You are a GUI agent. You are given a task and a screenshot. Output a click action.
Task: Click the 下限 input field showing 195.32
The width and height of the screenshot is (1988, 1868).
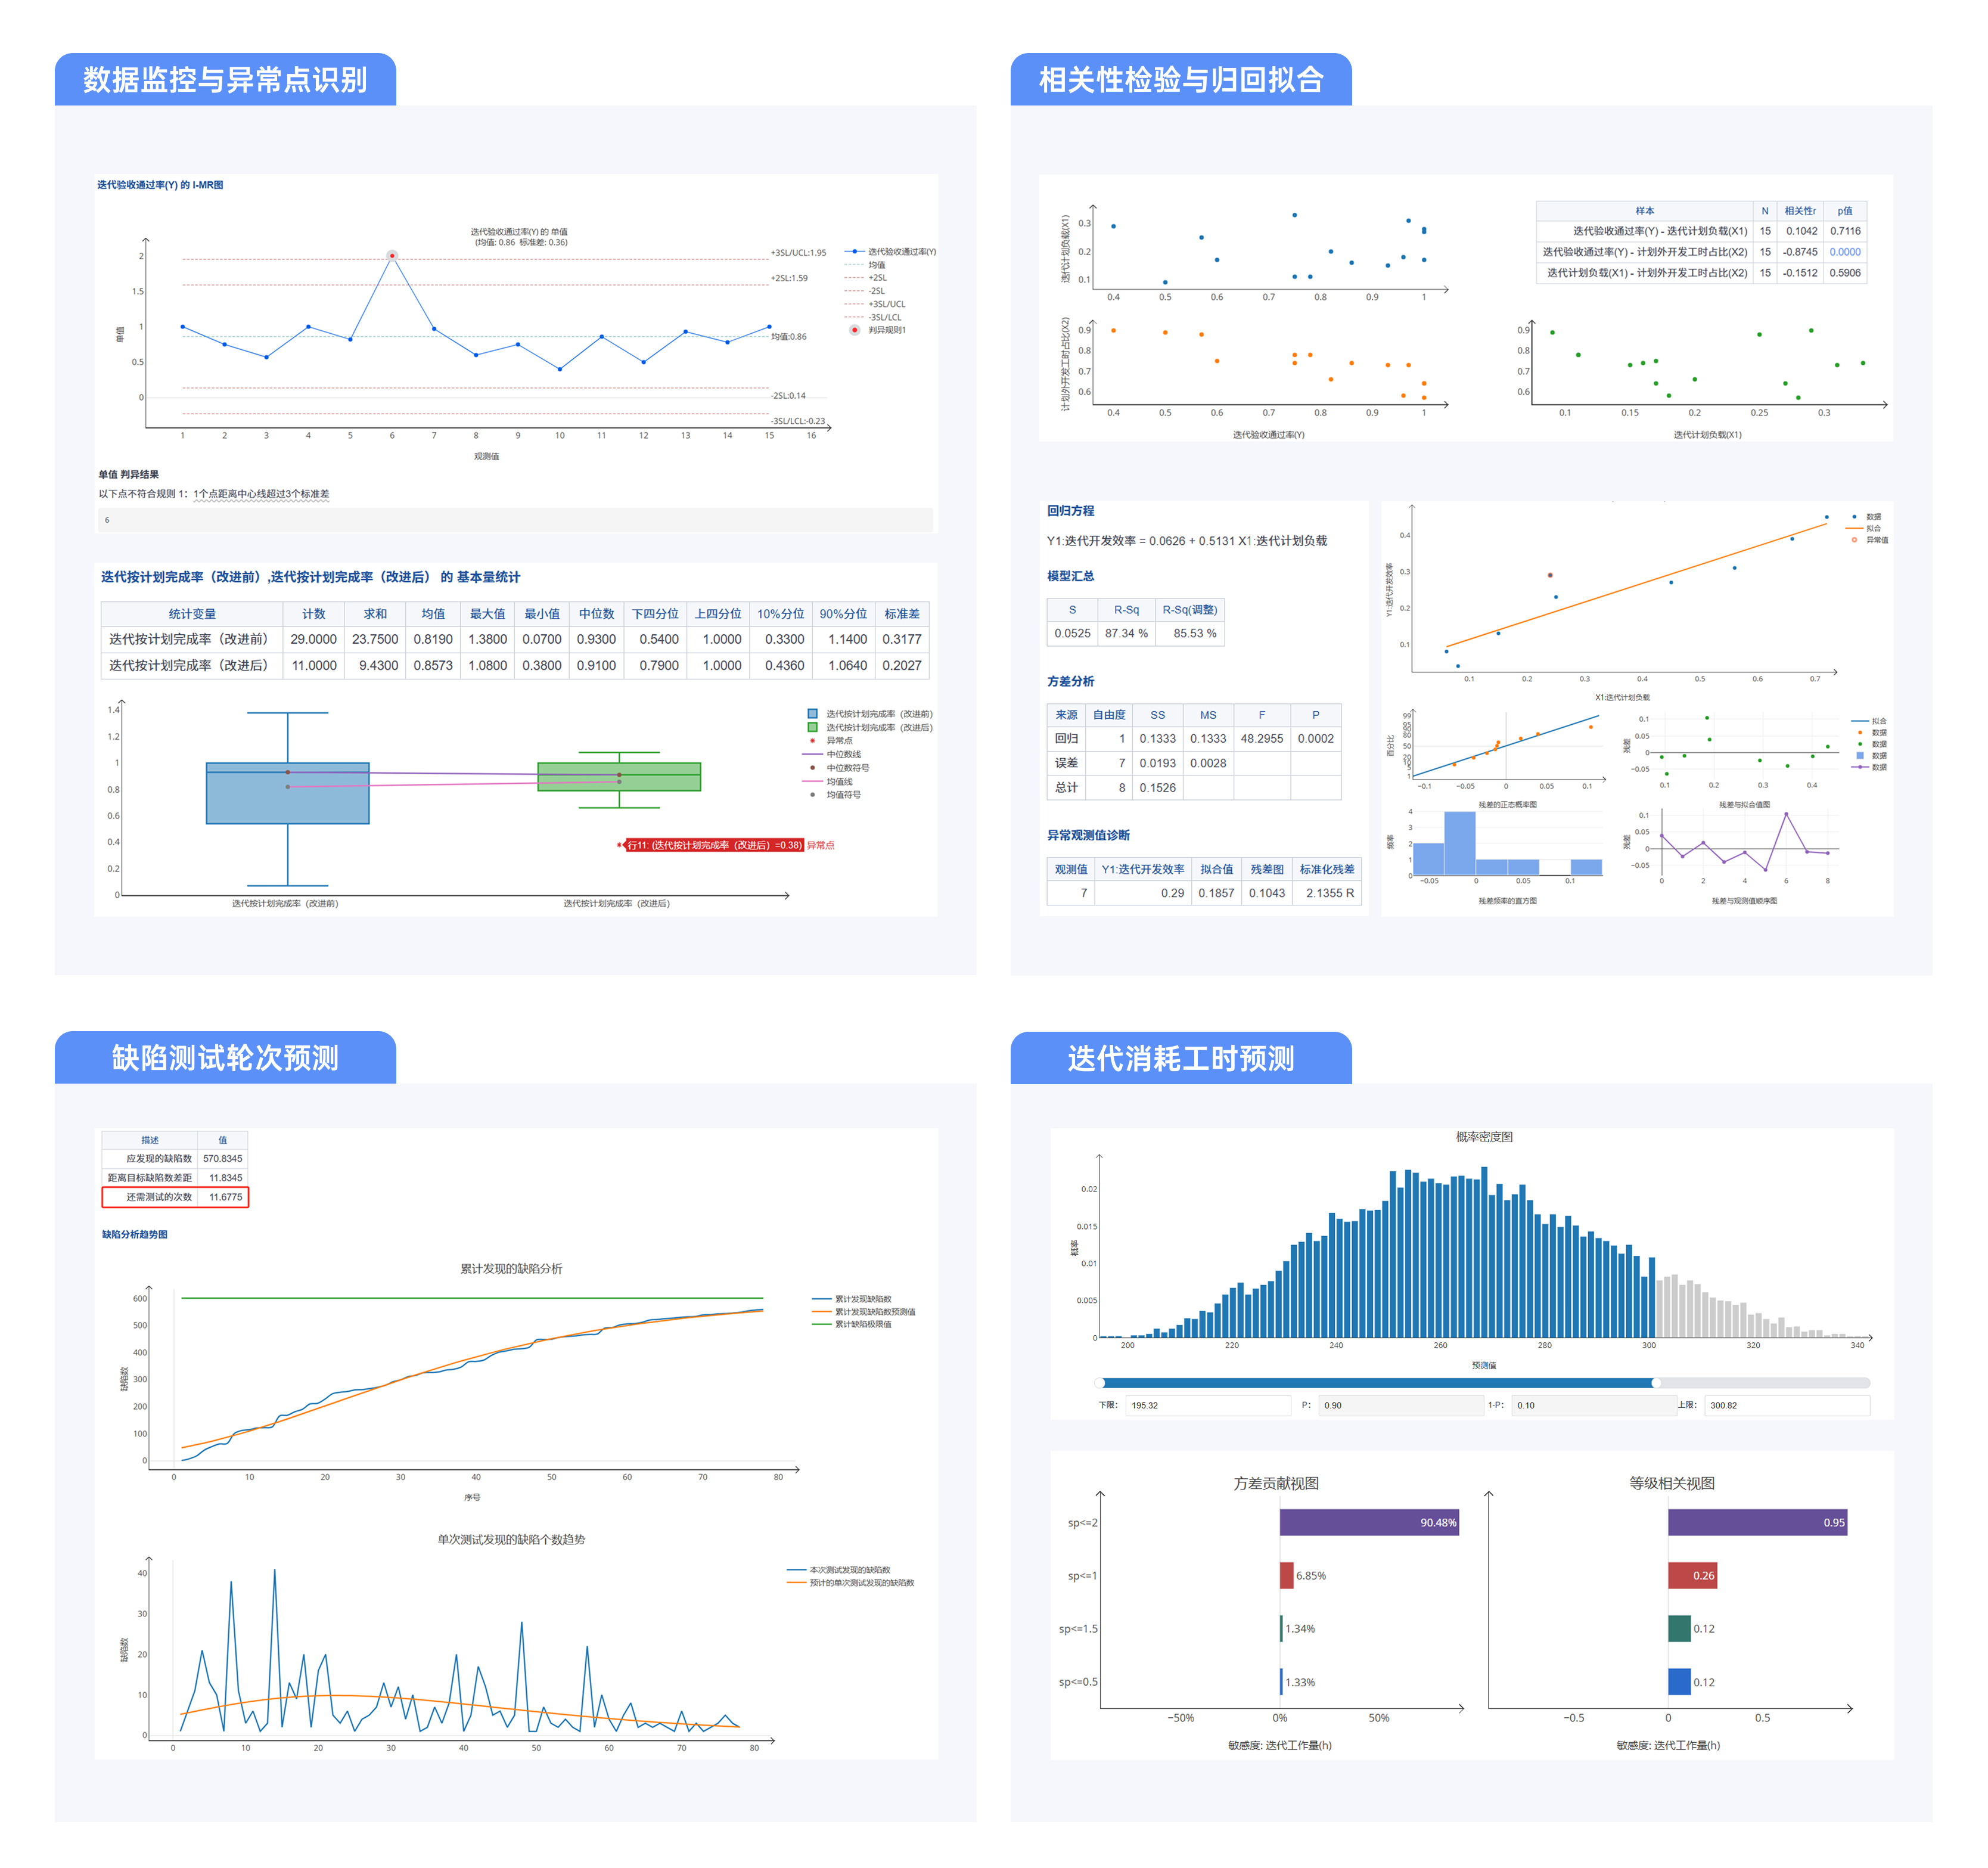[x=1207, y=1405]
